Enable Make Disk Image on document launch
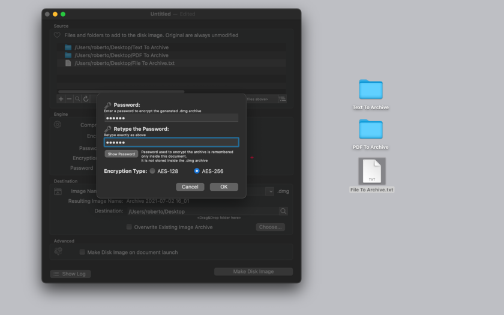Screen dimensions: 504x315 82,252
